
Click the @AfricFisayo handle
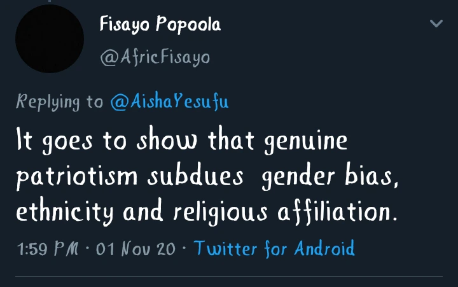155,57
